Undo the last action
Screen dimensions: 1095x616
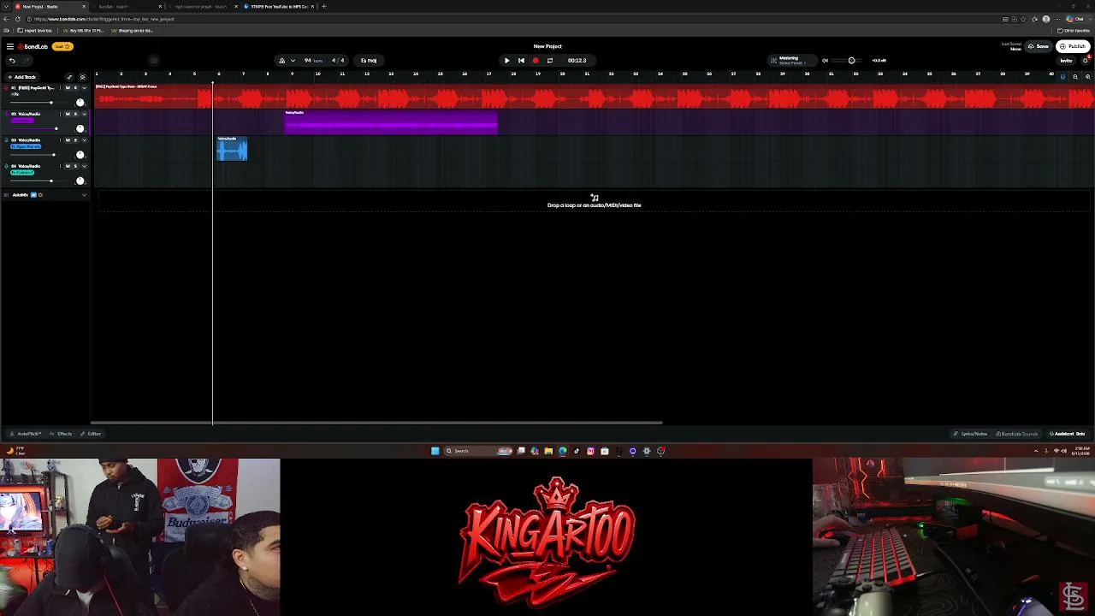11,61
